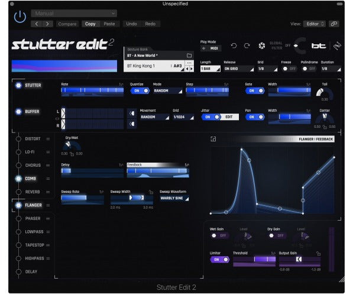
Task: Open the Manual preset dropdown
Action: 74,13
